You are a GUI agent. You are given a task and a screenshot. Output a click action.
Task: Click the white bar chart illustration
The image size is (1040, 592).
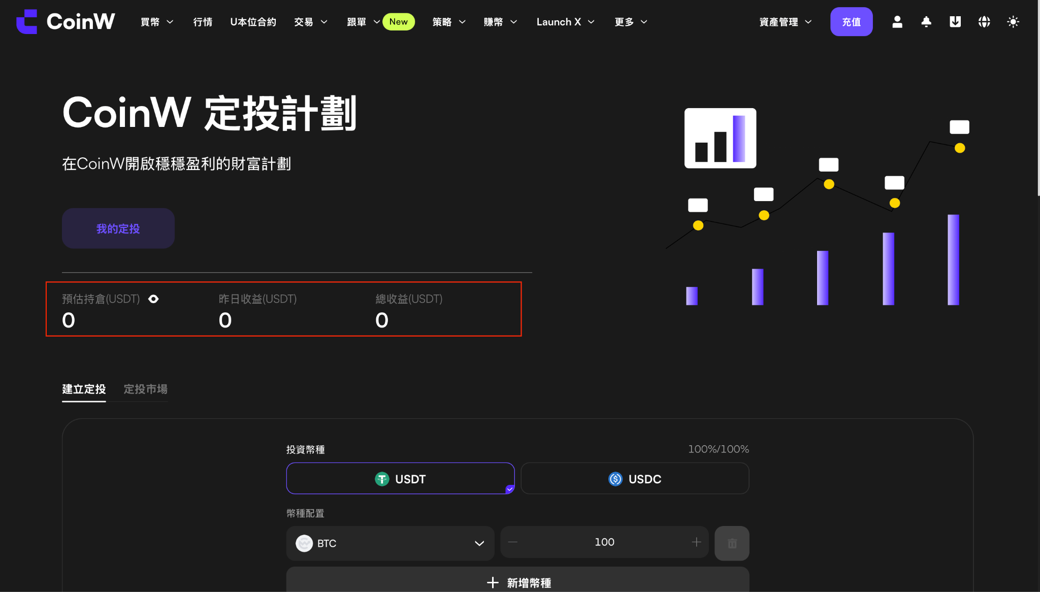[x=720, y=138]
